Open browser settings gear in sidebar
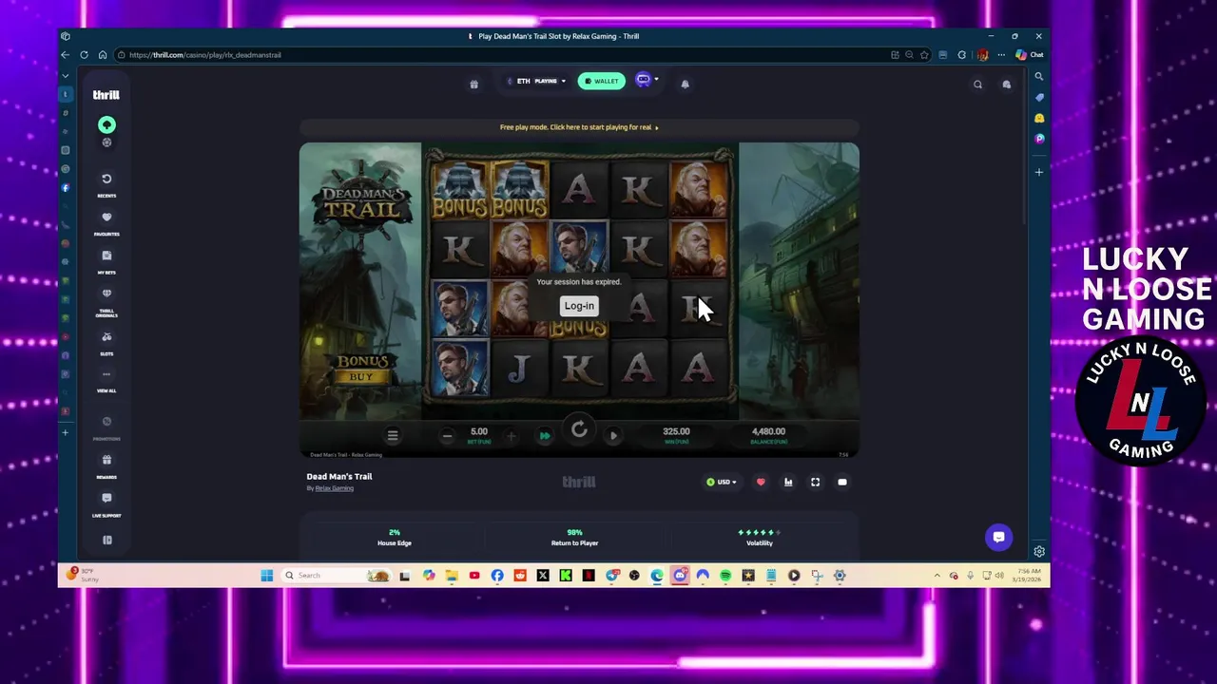The height and width of the screenshot is (684, 1217). pyautogui.click(x=1039, y=552)
